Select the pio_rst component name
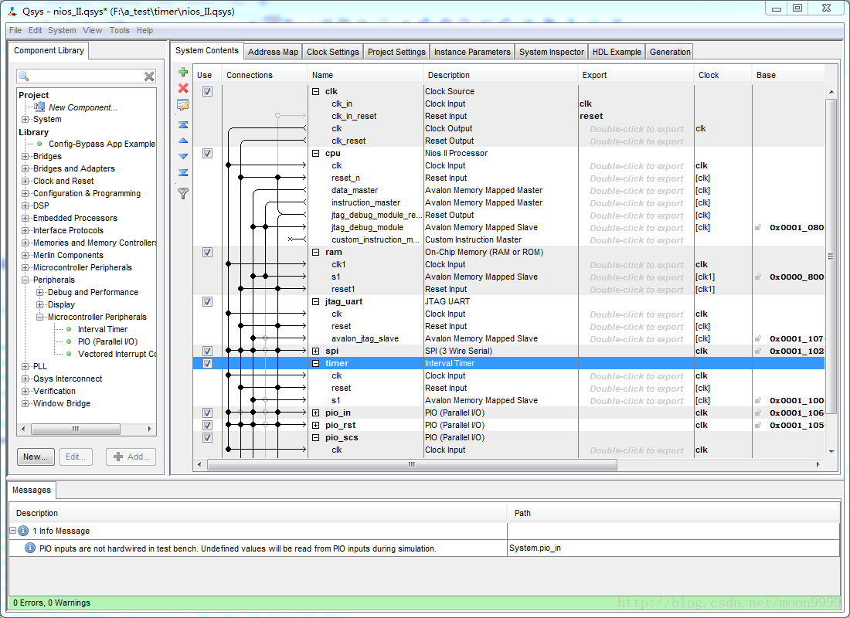The image size is (850, 618). [341, 425]
